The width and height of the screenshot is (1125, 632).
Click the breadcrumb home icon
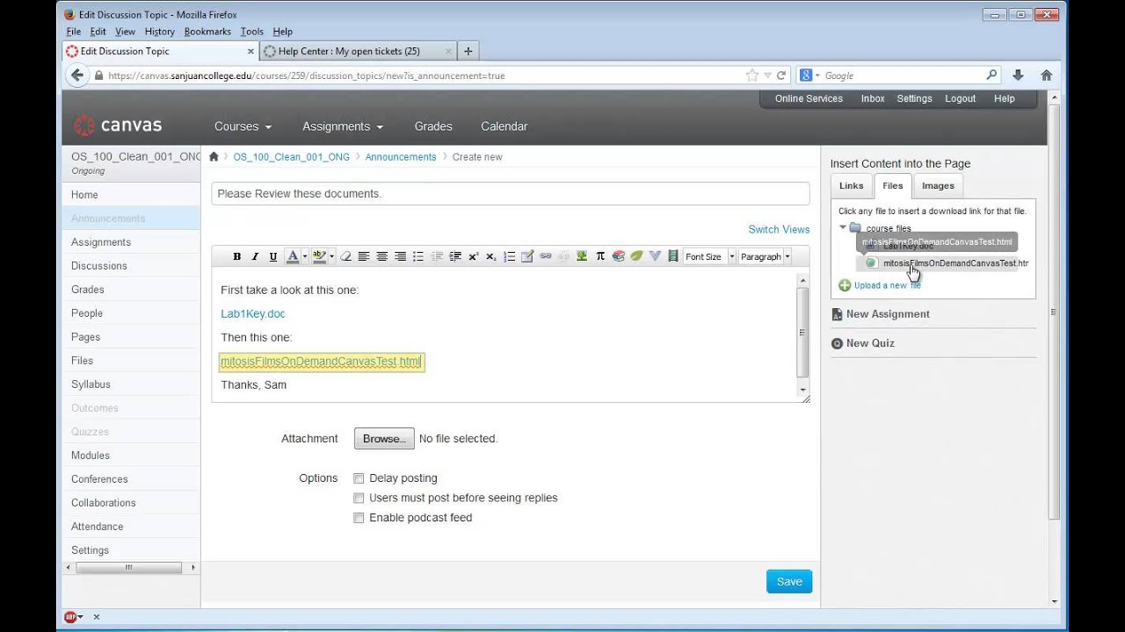tap(214, 156)
